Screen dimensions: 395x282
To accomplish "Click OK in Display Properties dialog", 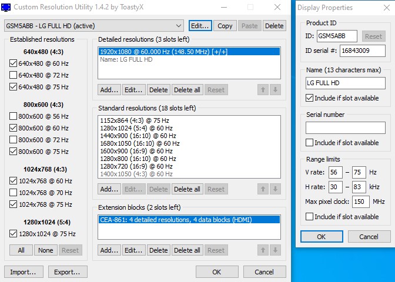I will tap(322, 237).
